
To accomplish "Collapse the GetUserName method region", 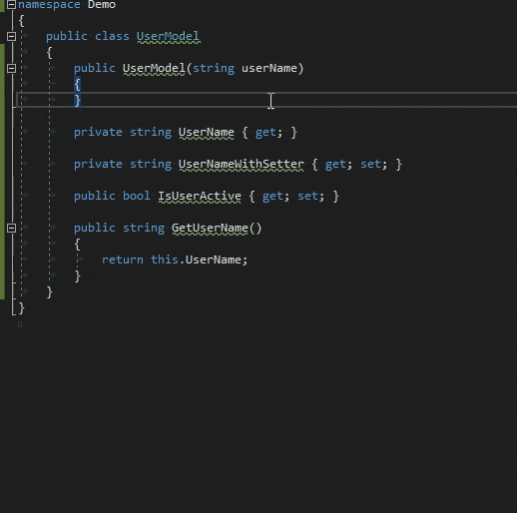I will [x=11, y=228].
